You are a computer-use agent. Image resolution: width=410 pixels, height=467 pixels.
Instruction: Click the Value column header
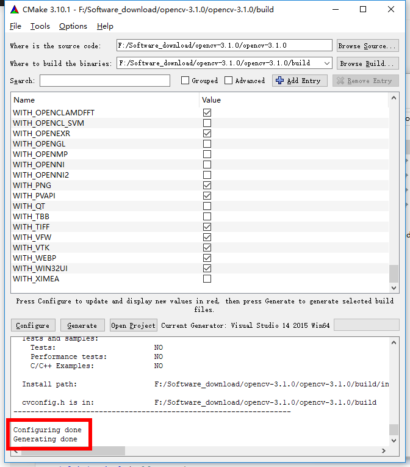(x=293, y=100)
